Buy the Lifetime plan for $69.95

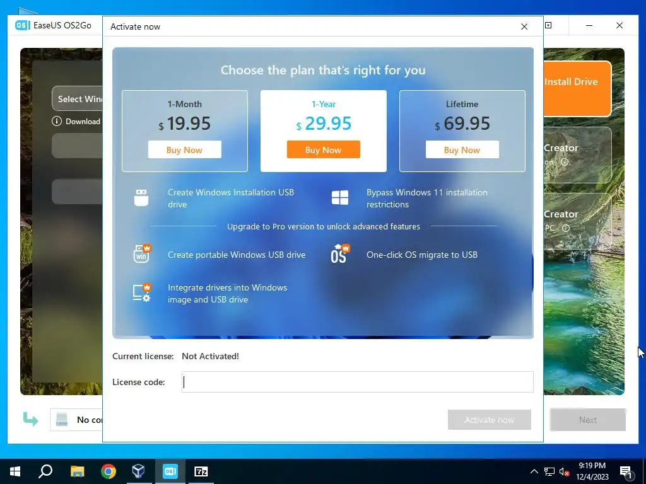point(462,150)
